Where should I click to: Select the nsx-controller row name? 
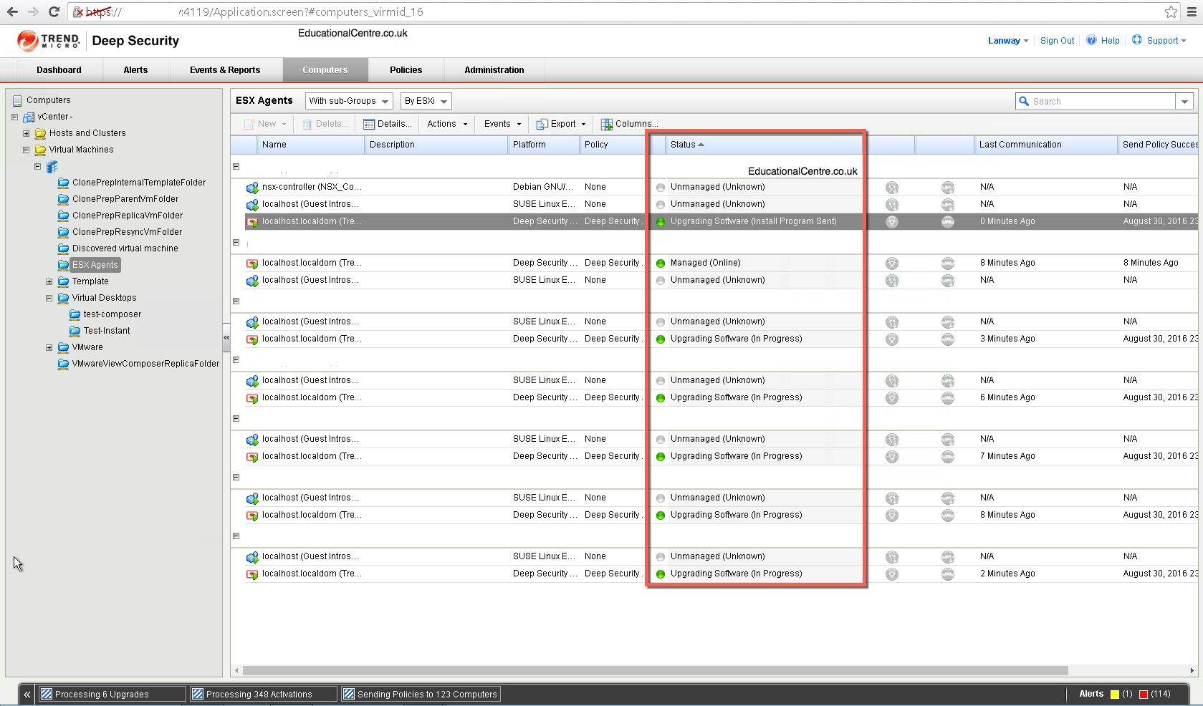click(x=311, y=187)
